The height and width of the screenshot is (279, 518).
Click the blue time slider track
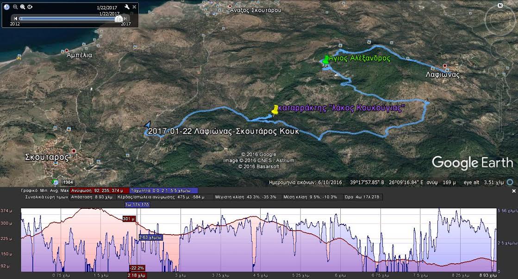[68, 19]
